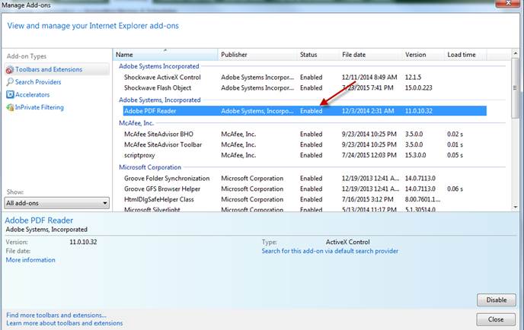Image resolution: width=524 pixels, height=330 pixels.
Task: Select the Adobe PDF Reader row
Action: point(152,111)
